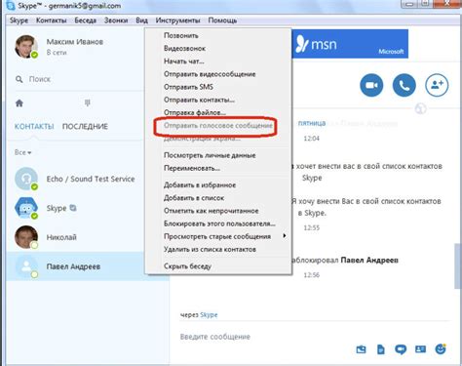
Task: Click the blue phone call button
Action: [x=404, y=85]
